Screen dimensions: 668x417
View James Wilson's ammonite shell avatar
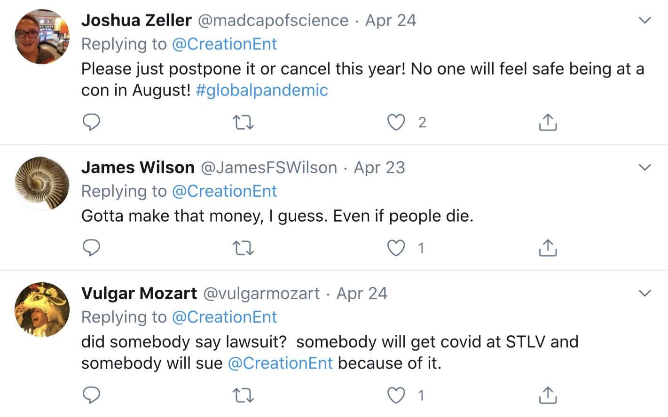tap(42, 183)
